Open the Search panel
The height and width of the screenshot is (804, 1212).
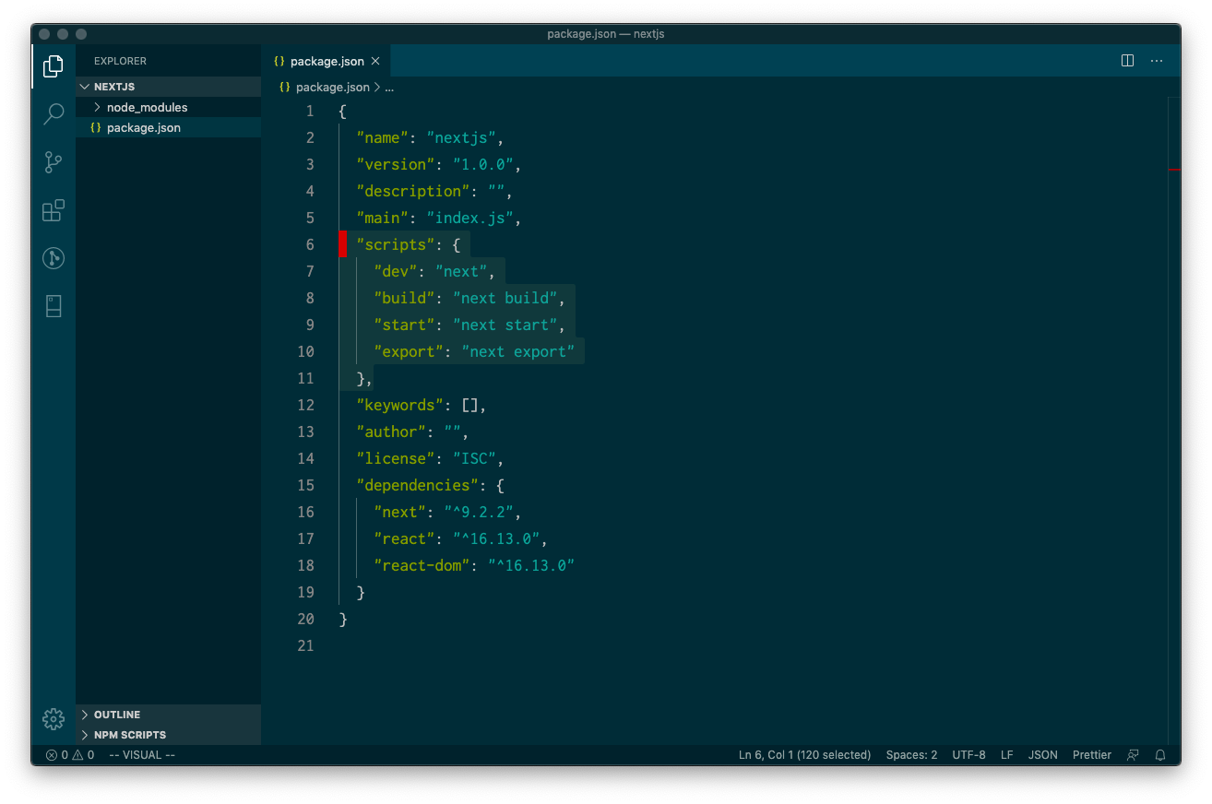[53, 114]
